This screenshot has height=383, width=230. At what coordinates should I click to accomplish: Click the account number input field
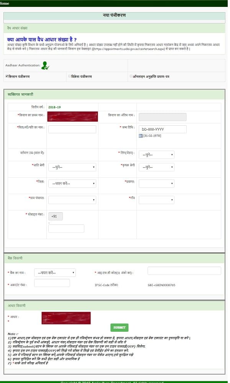52,283
